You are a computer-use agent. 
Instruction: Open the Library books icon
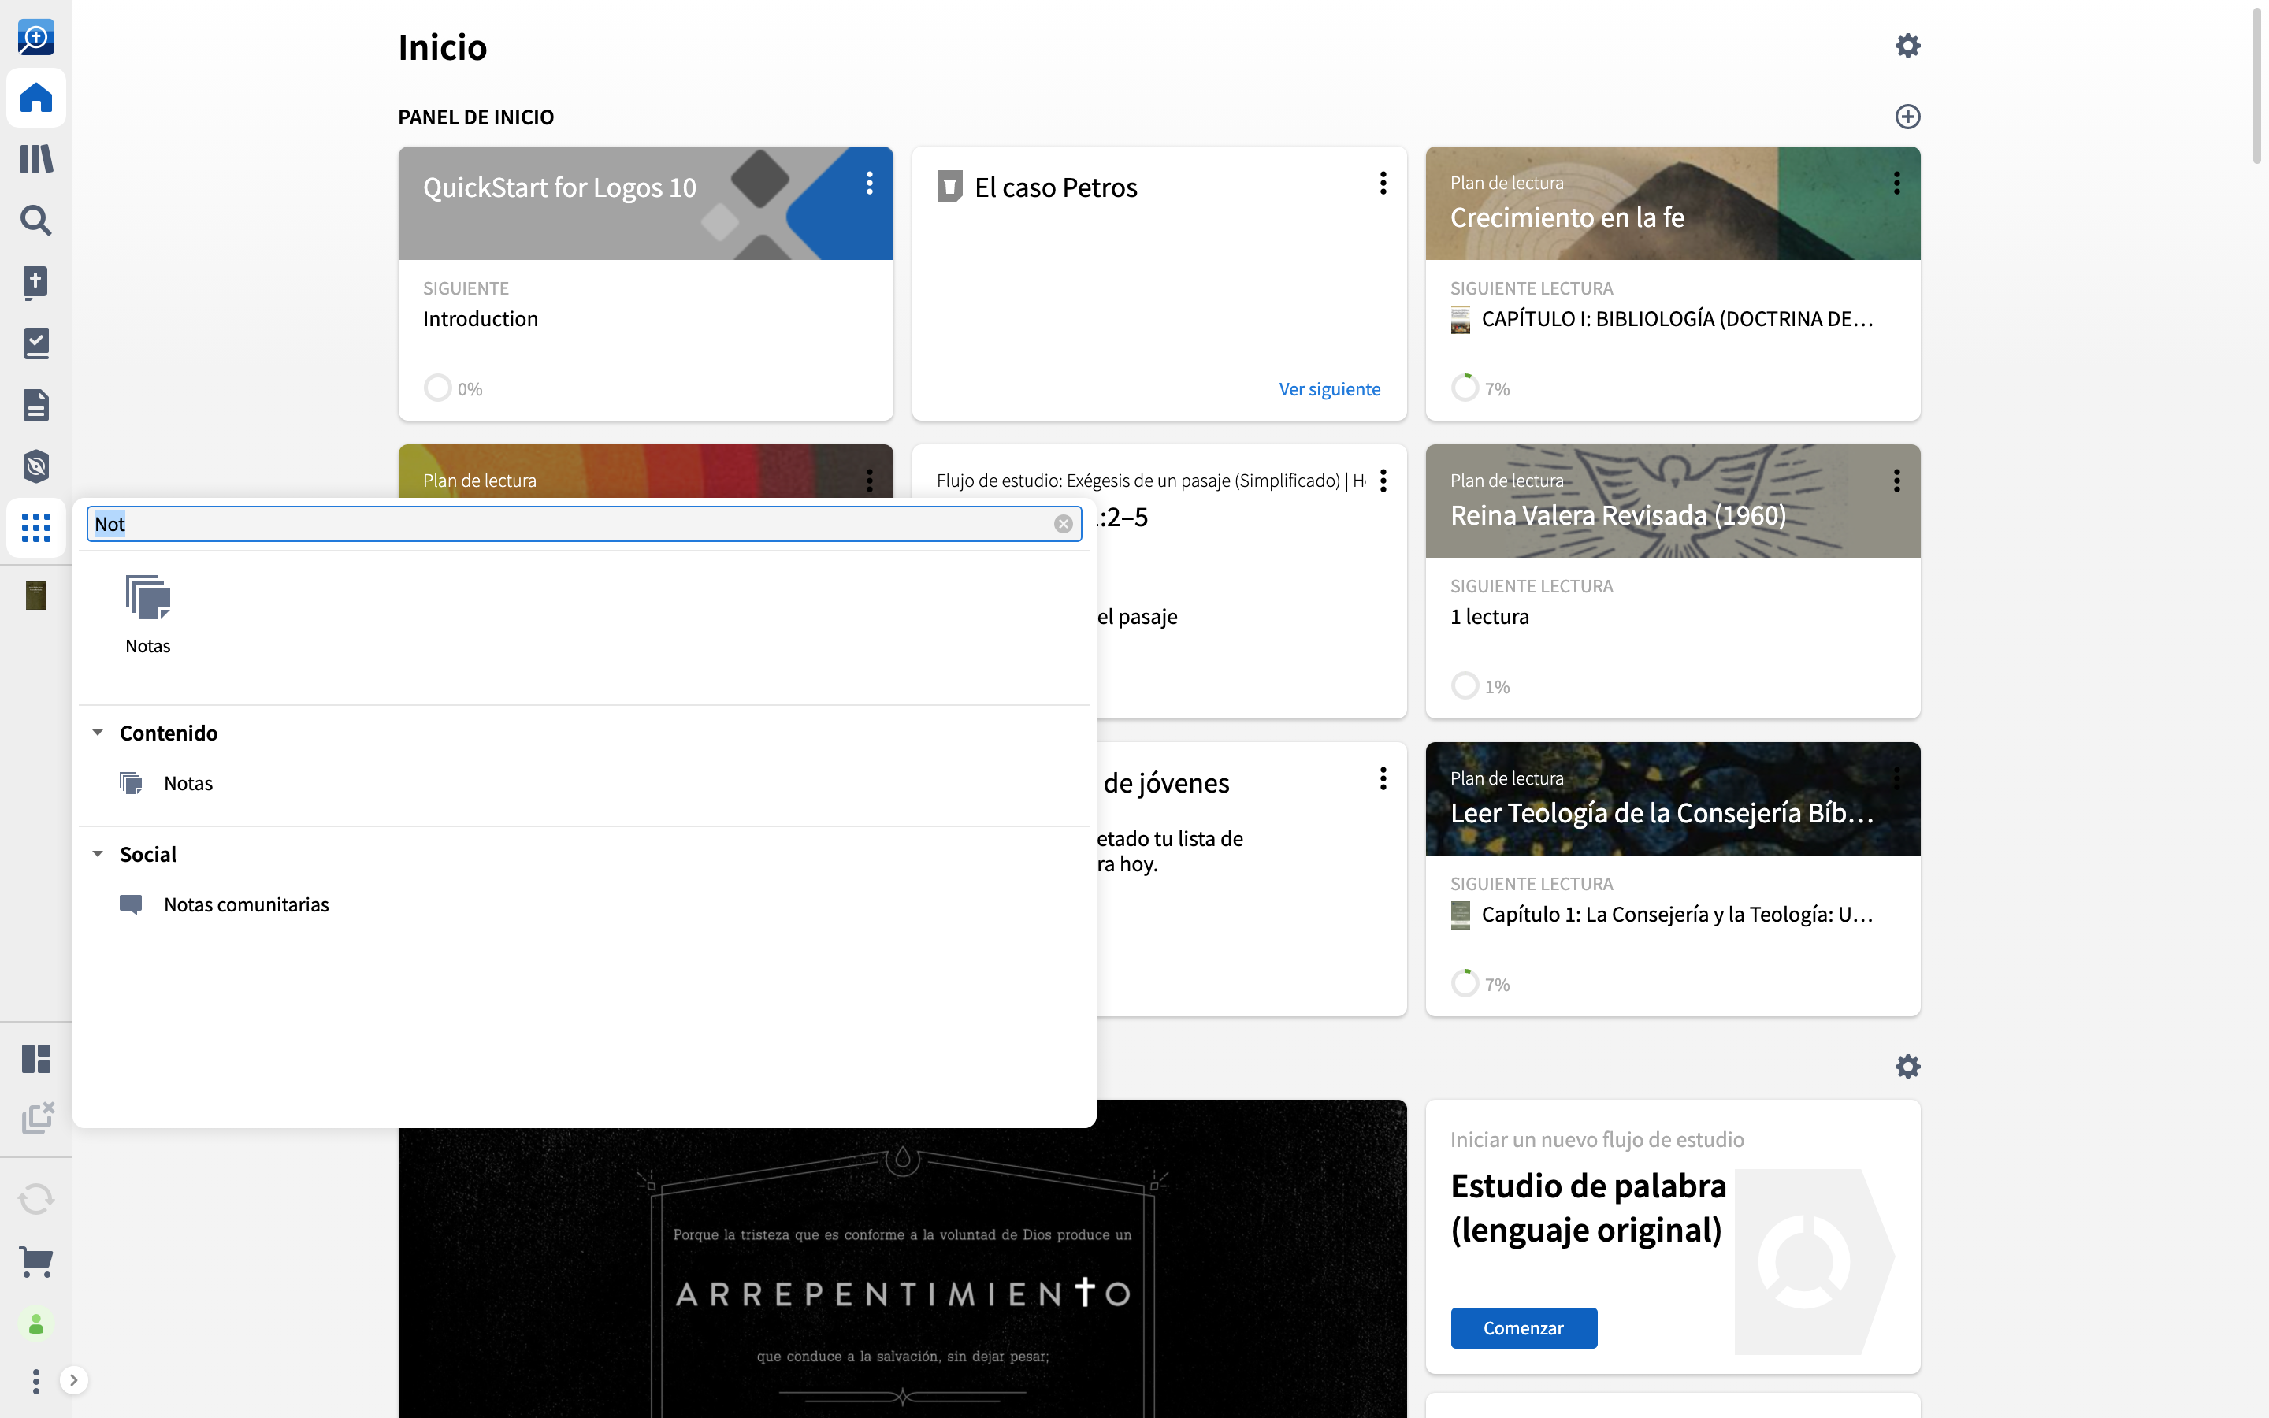click(35, 158)
